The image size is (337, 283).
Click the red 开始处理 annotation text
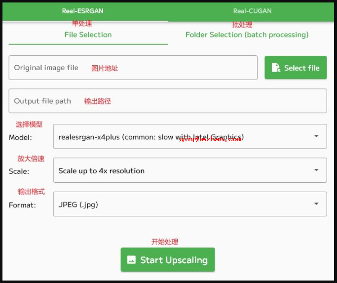point(164,242)
